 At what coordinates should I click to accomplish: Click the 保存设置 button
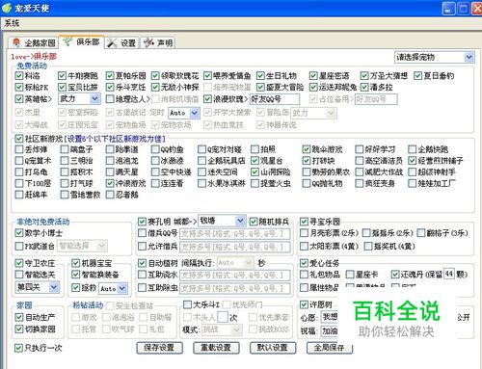159,348
